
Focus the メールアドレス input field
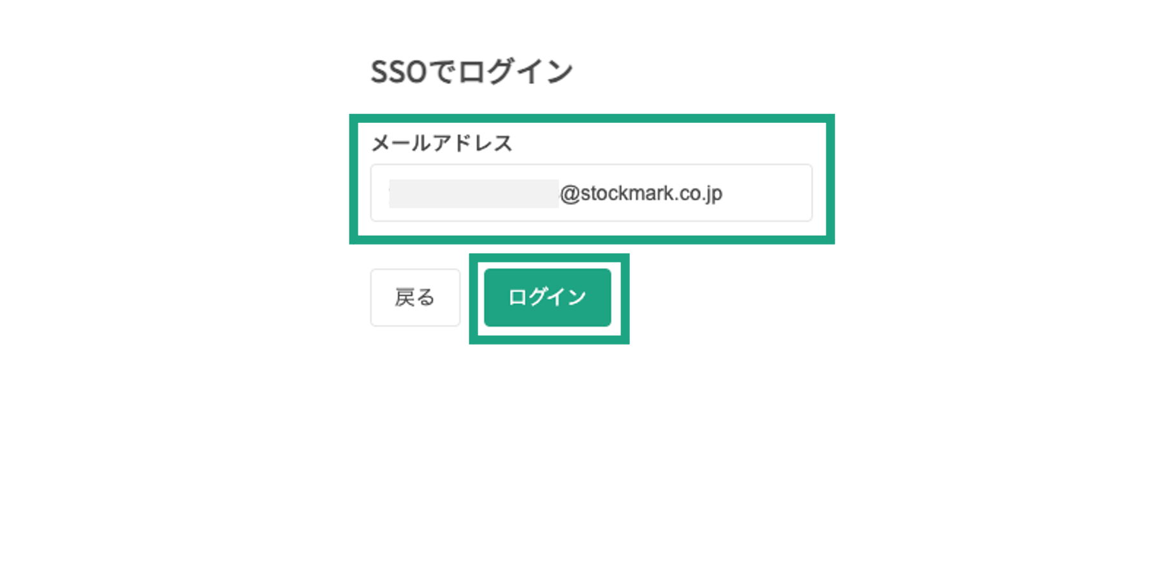591,193
